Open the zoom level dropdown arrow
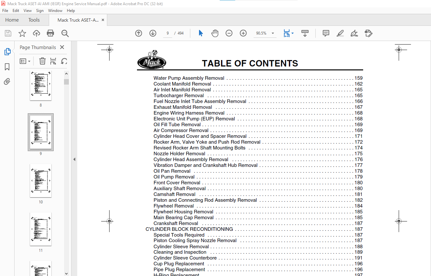 pyautogui.click(x=273, y=33)
